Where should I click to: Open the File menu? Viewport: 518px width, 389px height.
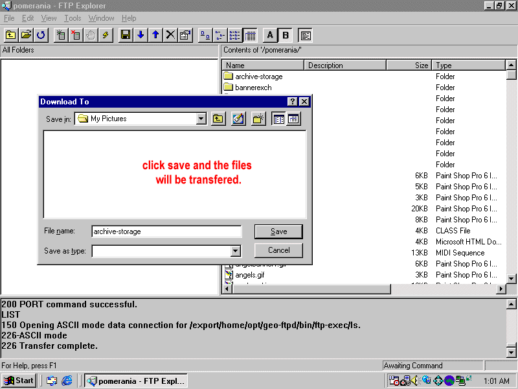click(x=9, y=18)
